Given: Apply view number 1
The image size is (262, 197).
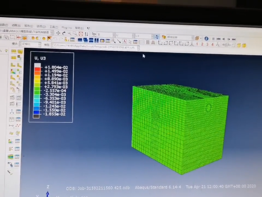Looking at the screenshot, I should (x=197, y=44).
